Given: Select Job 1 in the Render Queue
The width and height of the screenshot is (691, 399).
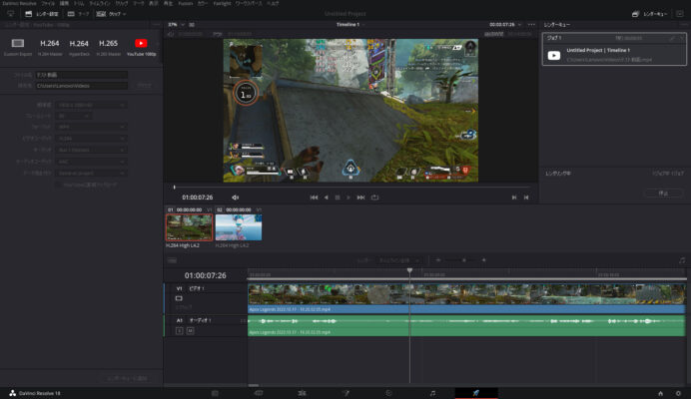Looking at the screenshot, I should pos(614,49).
